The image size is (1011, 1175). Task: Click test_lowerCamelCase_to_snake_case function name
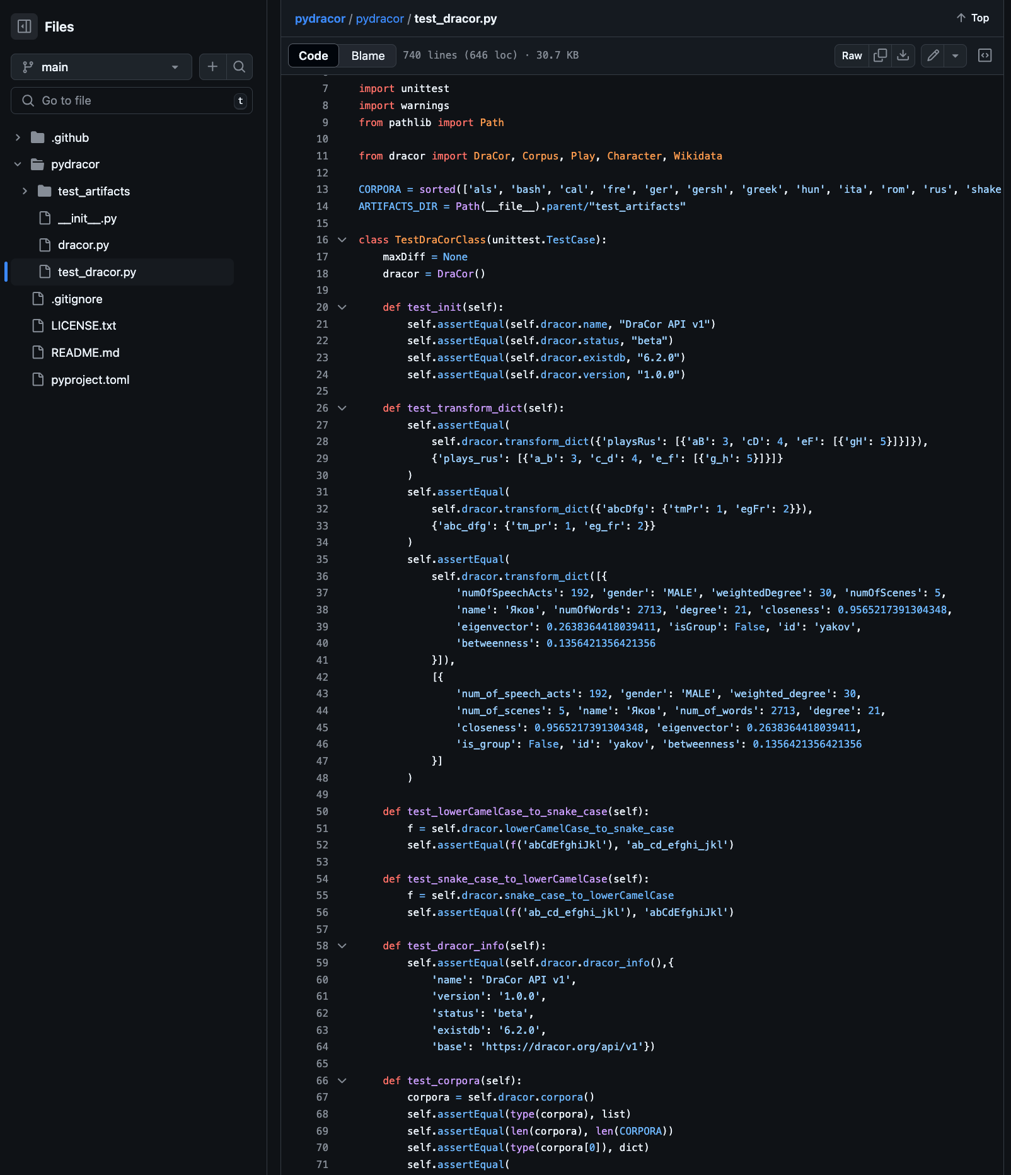click(507, 812)
